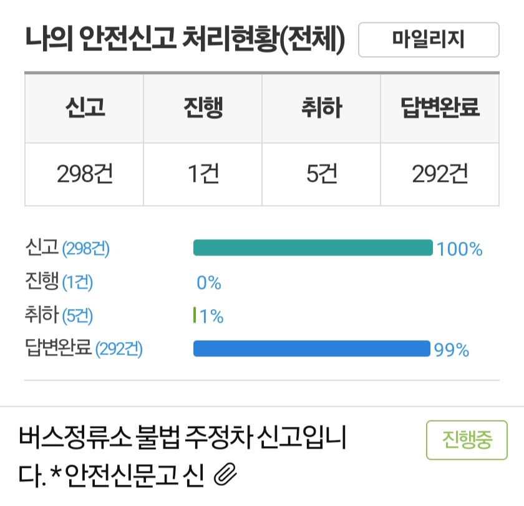Click the 5건 withdrawn count cell
The height and width of the screenshot is (506, 524).
tap(321, 174)
